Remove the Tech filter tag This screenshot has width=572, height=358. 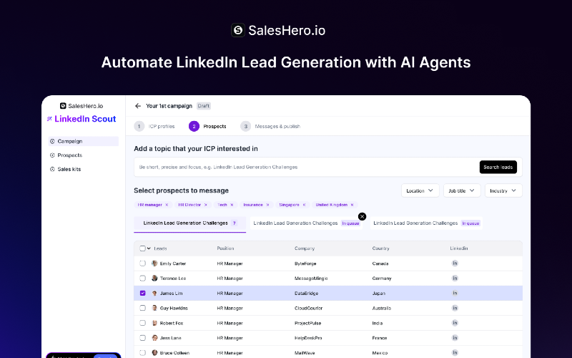(x=232, y=205)
